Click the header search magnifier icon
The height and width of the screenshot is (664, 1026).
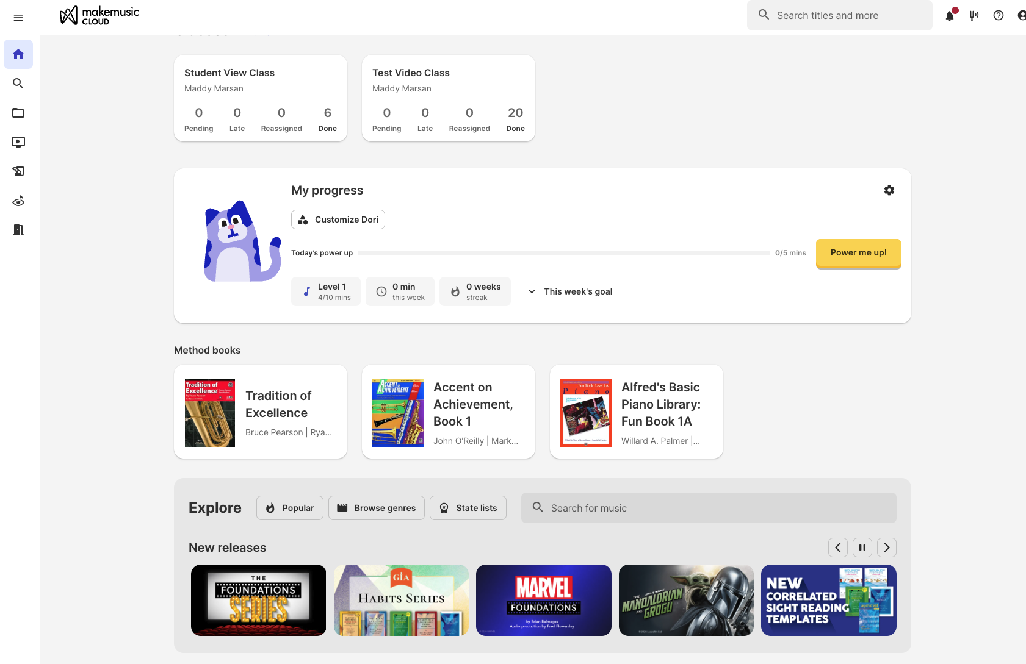[764, 15]
